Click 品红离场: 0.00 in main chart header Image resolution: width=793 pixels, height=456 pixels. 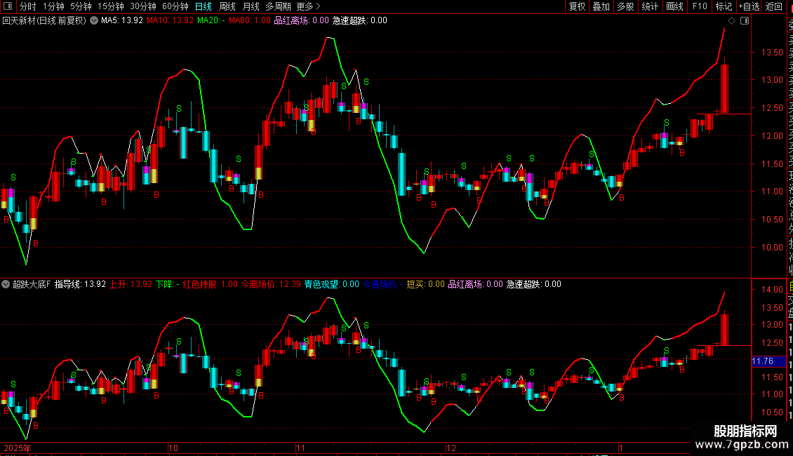click(302, 21)
